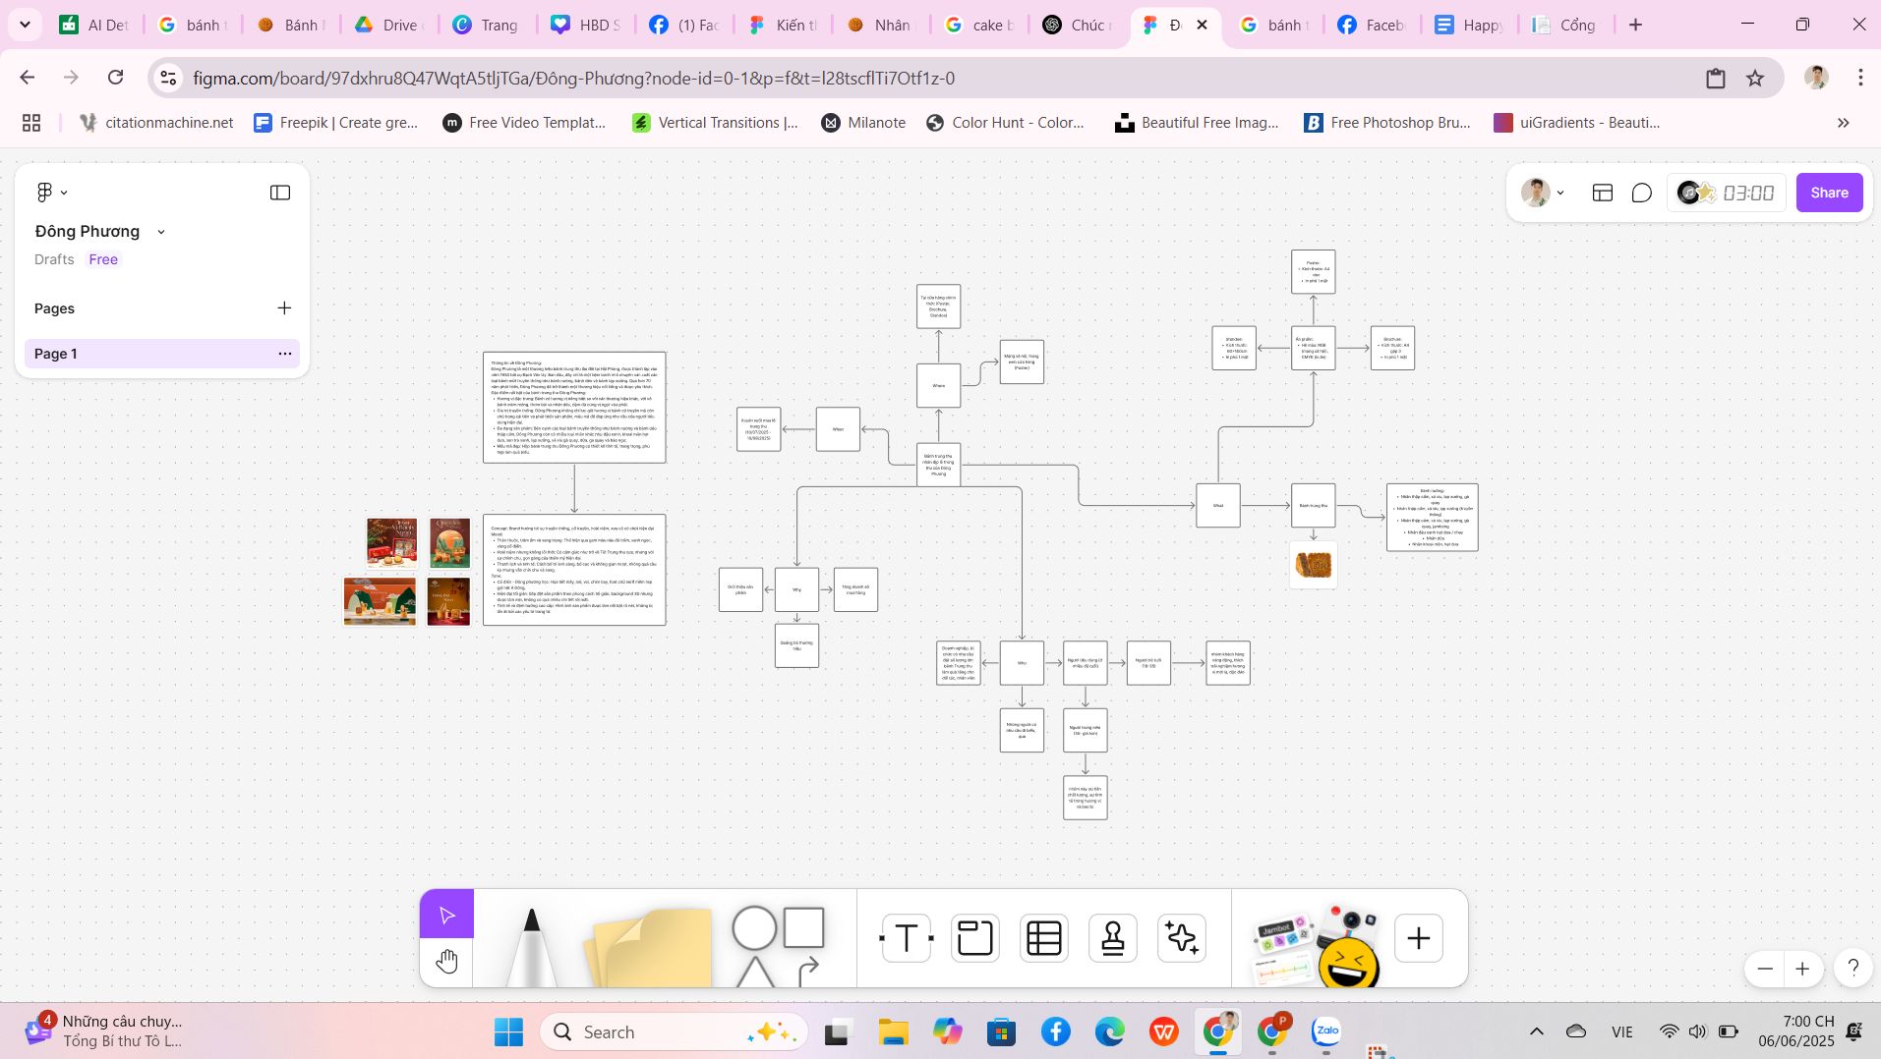This screenshot has width=1881, height=1059.
Task: Open the layout view icon
Action: (x=1603, y=193)
